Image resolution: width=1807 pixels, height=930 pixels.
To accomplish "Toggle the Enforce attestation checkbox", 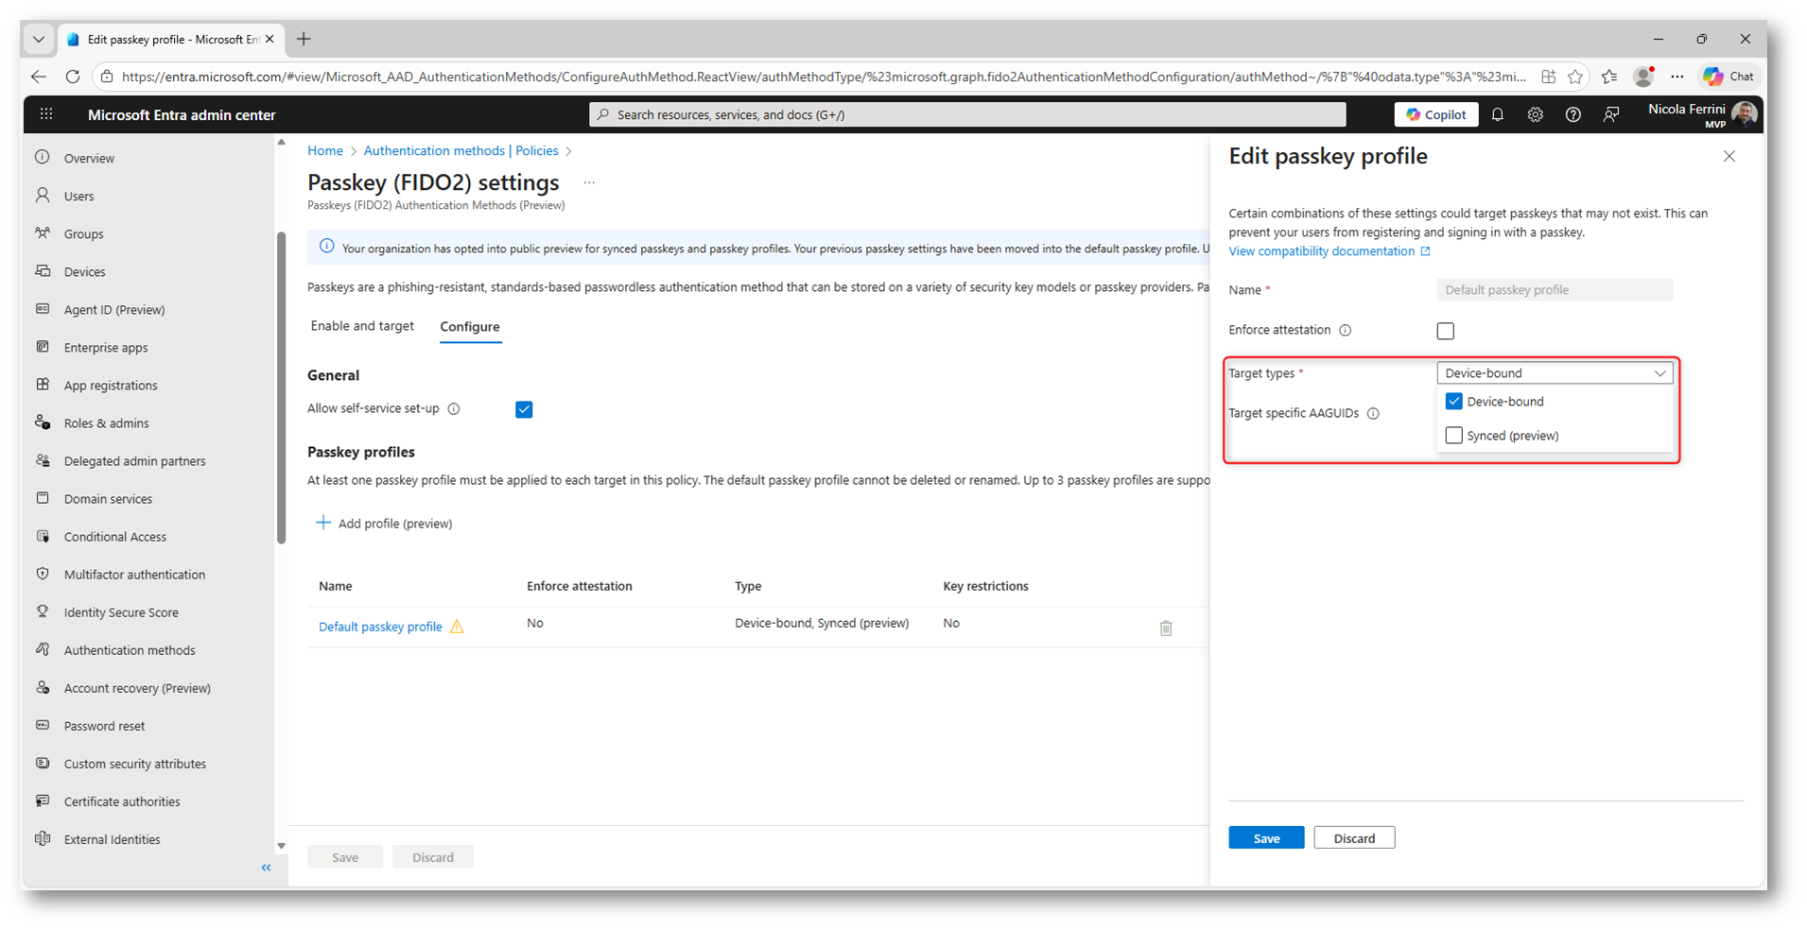I will coord(1445,331).
